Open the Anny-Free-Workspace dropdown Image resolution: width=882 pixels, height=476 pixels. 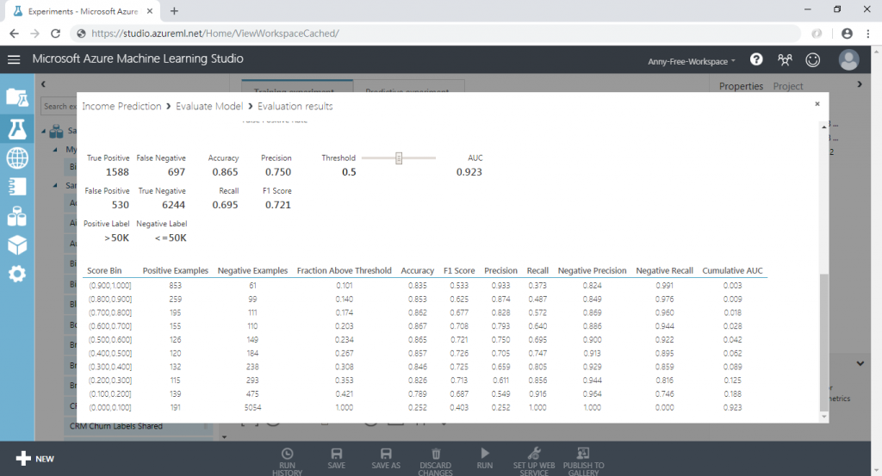coord(692,61)
